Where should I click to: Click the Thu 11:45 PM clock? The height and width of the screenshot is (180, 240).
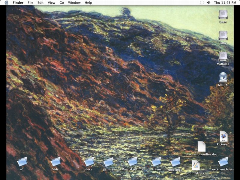tap(225, 3)
